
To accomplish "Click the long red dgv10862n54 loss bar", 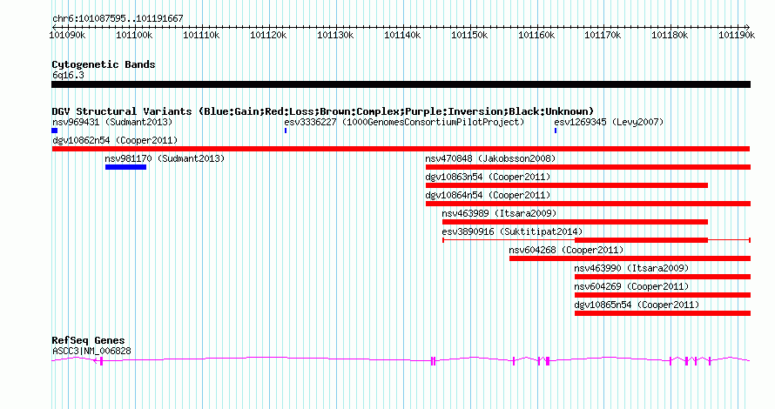I will 401,149.
